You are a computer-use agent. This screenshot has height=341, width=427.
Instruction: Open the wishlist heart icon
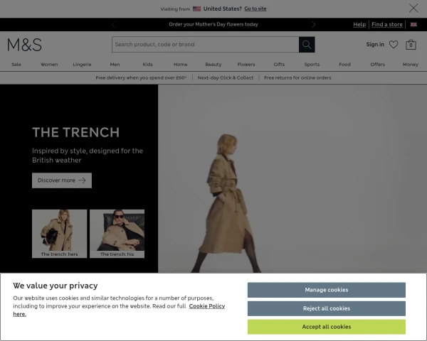tap(394, 45)
